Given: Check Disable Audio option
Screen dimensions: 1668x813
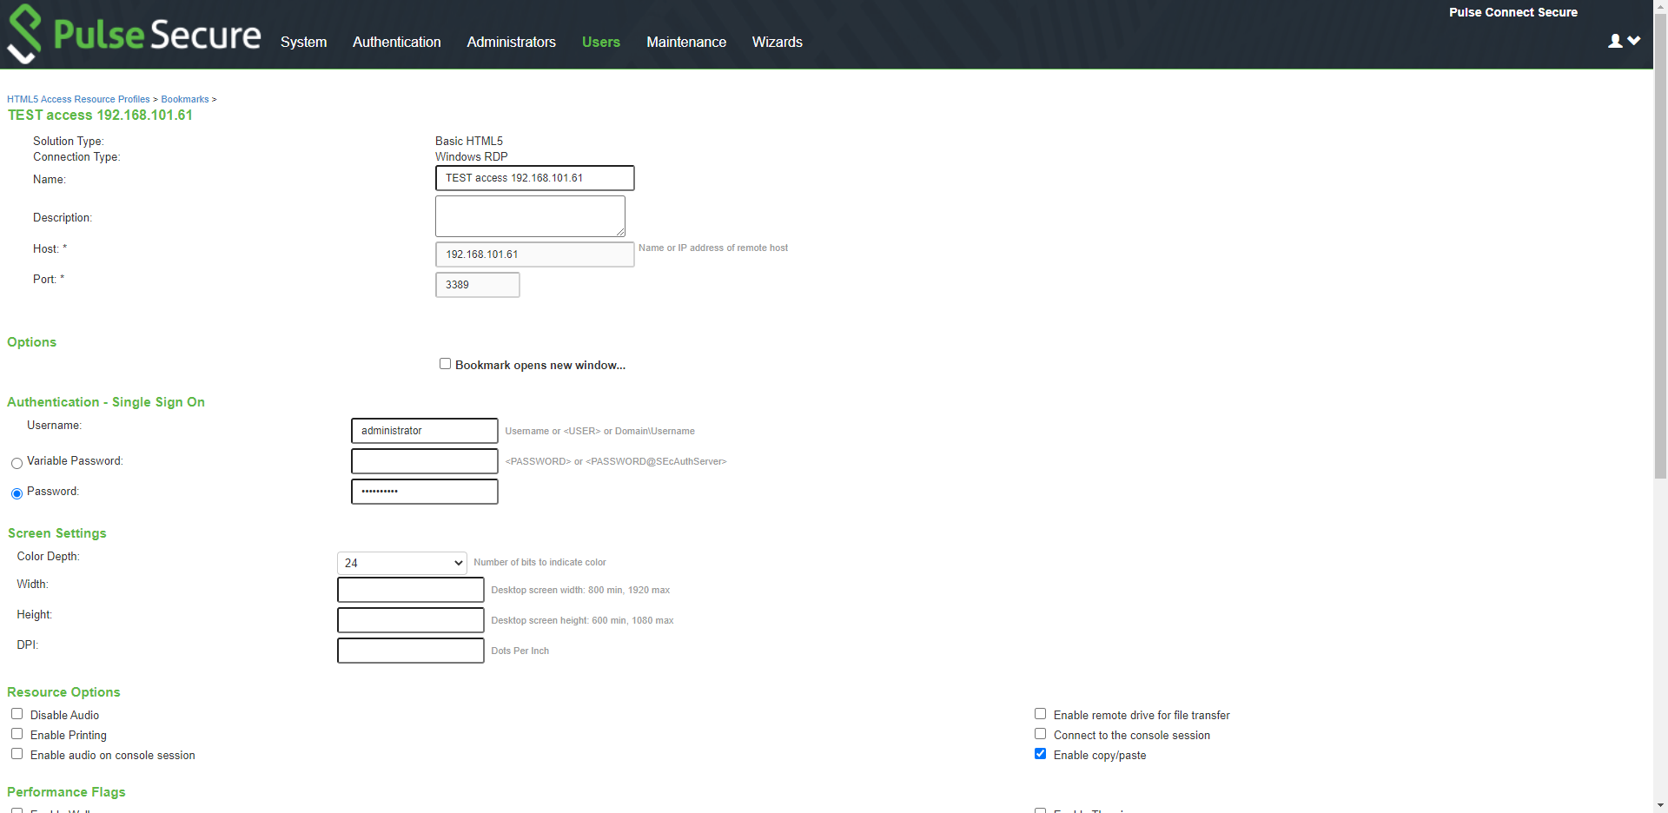Looking at the screenshot, I should [17, 714].
